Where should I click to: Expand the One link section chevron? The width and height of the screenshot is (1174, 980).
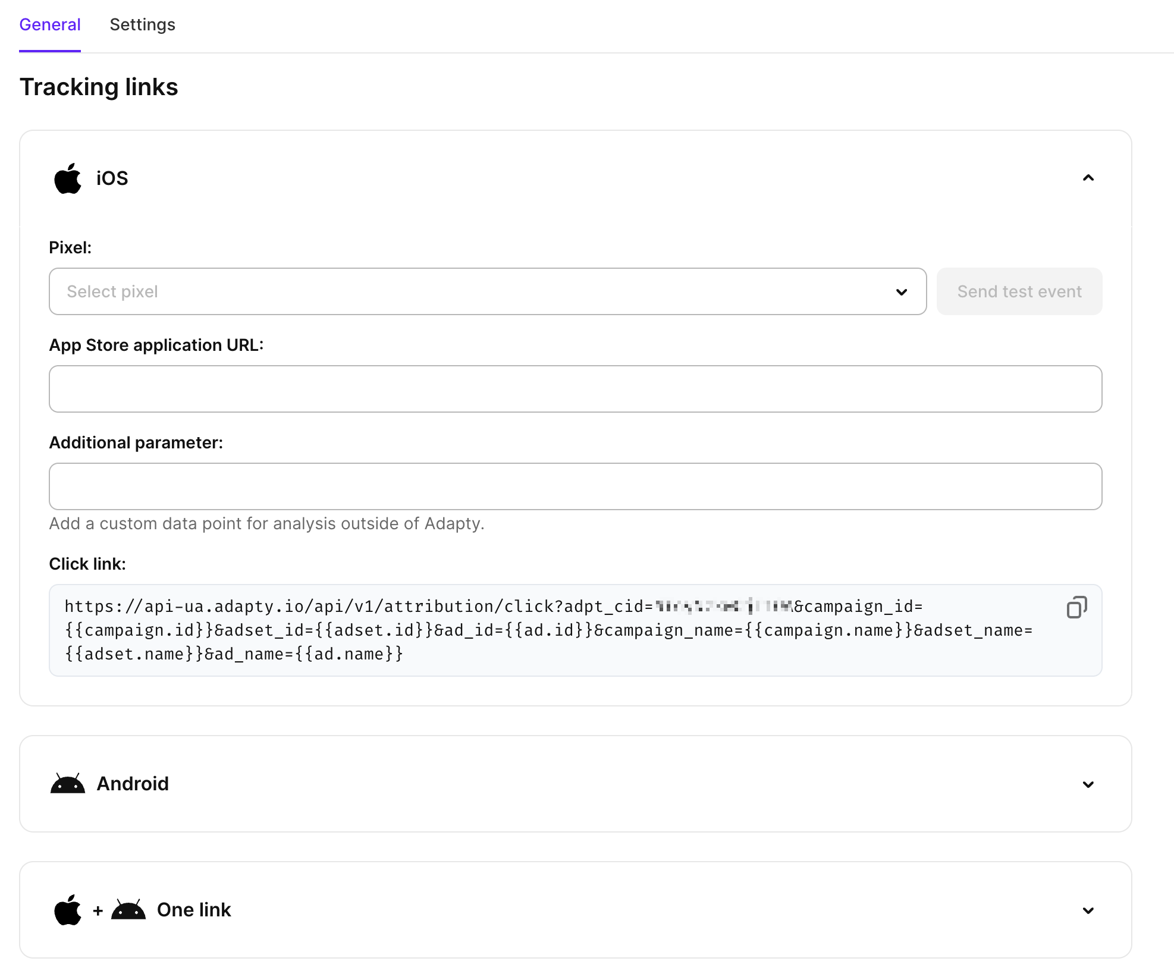click(1088, 910)
